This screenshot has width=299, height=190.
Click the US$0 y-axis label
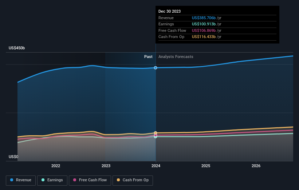(13, 157)
